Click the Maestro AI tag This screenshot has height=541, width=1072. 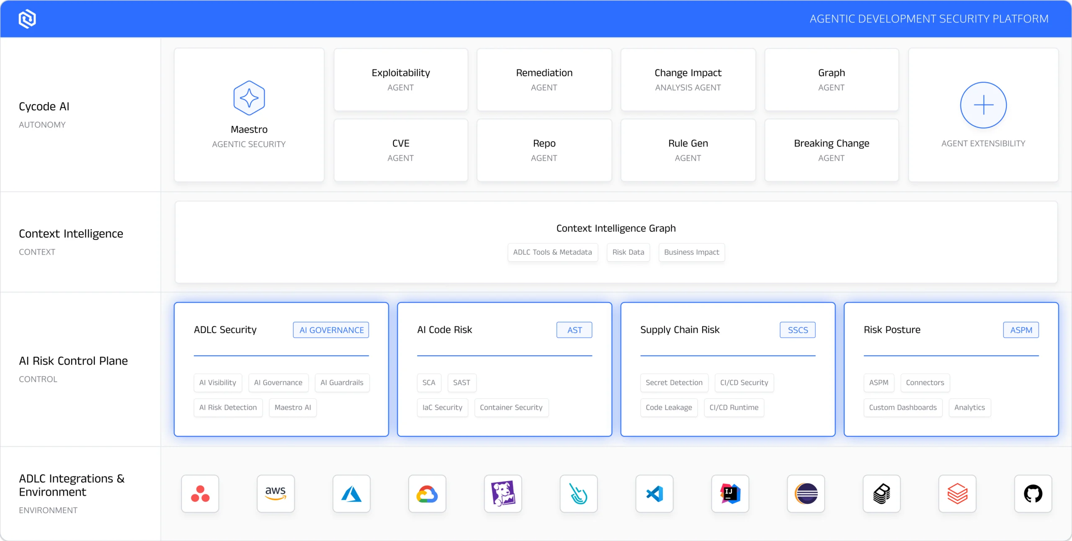(x=293, y=408)
